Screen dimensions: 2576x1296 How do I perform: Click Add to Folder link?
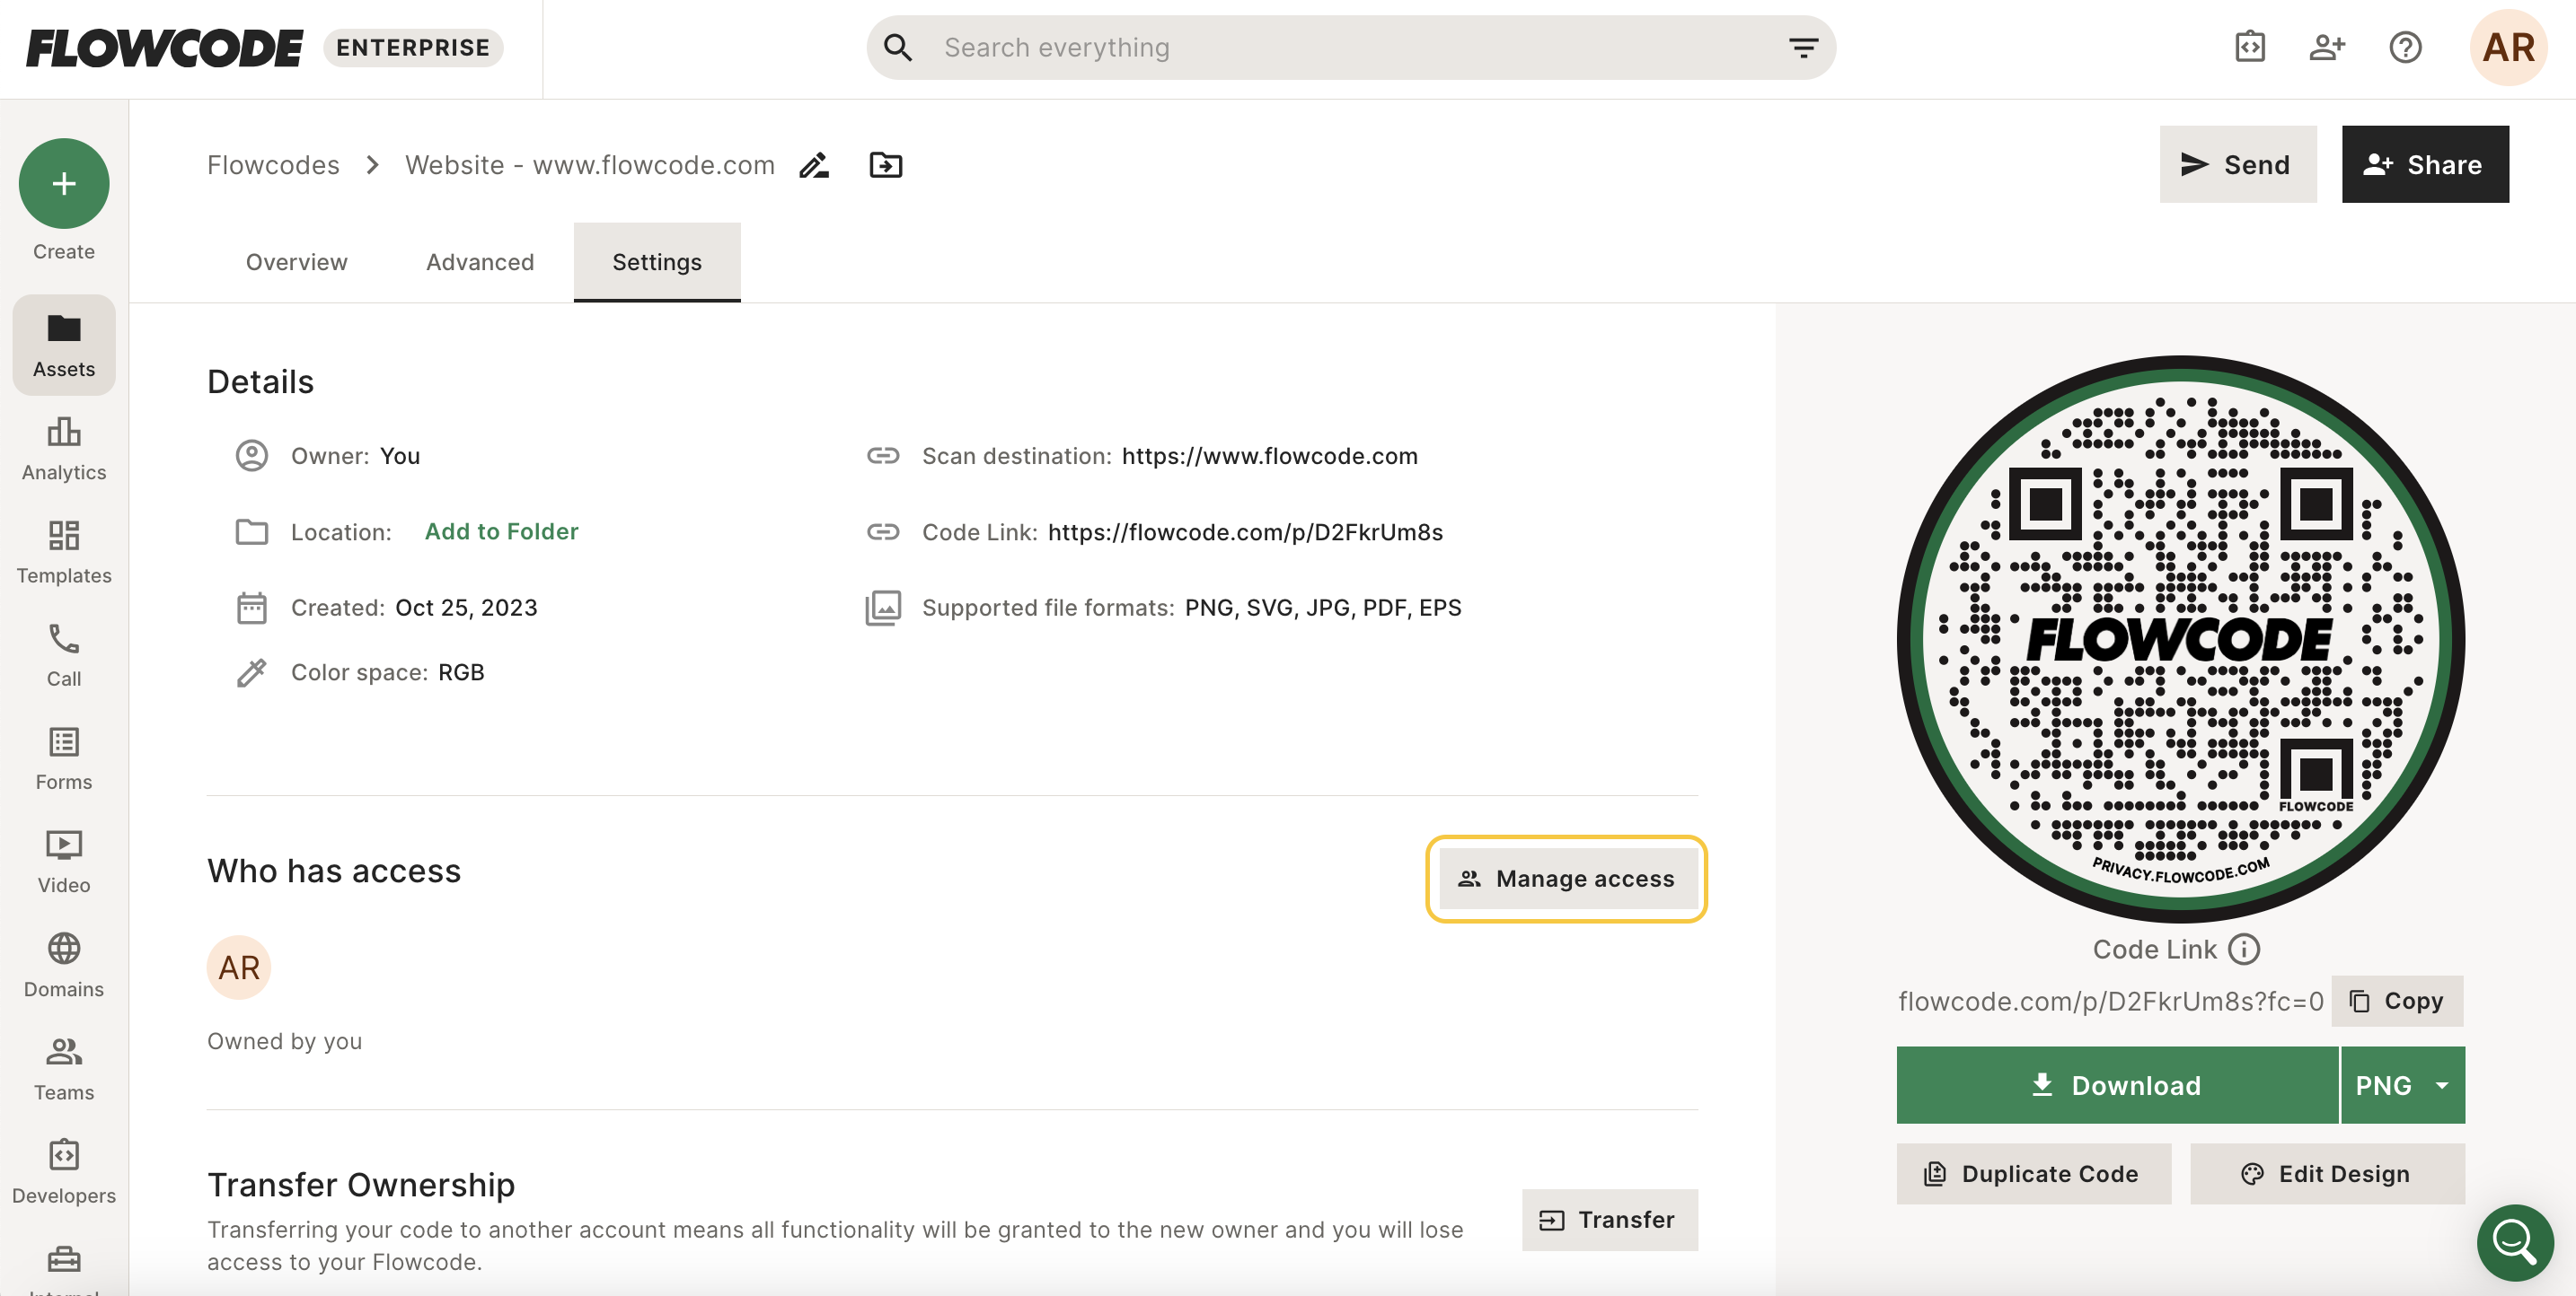click(502, 531)
